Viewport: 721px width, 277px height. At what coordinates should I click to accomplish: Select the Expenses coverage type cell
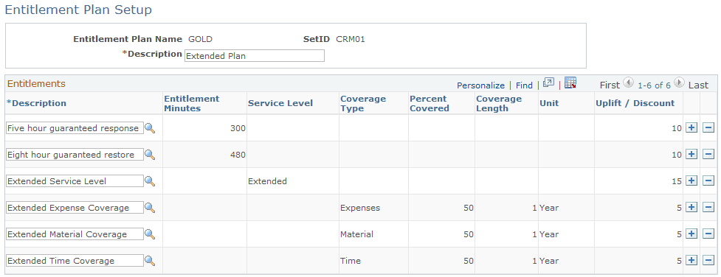360,208
